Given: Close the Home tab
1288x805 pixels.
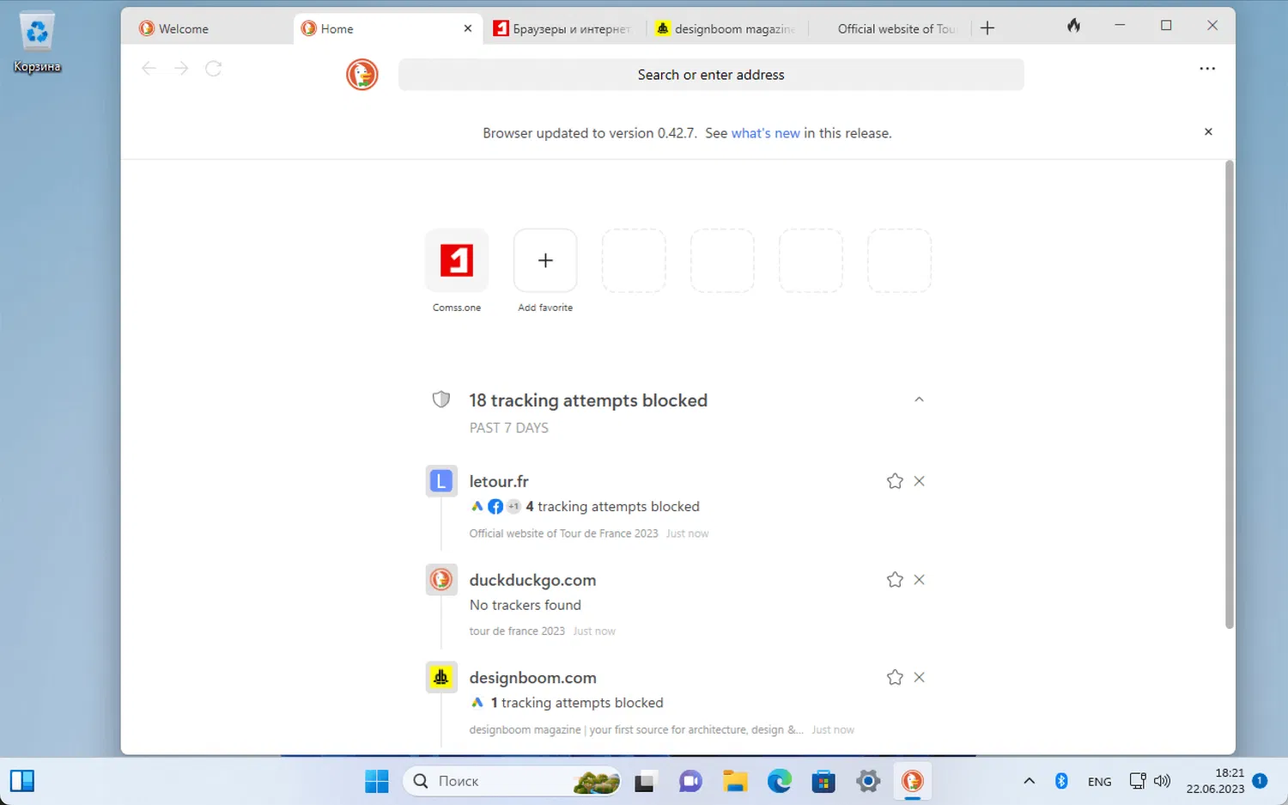Looking at the screenshot, I should click(x=468, y=28).
